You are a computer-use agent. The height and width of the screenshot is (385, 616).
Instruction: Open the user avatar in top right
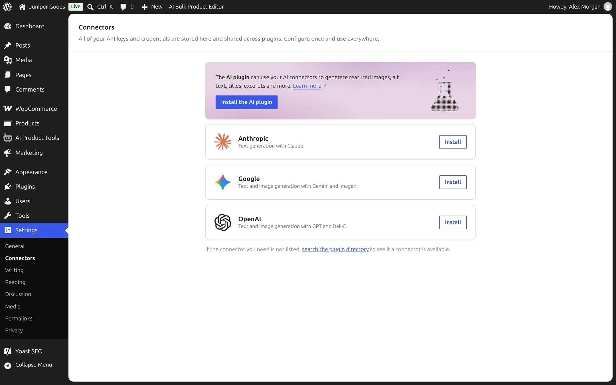[x=608, y=7]
